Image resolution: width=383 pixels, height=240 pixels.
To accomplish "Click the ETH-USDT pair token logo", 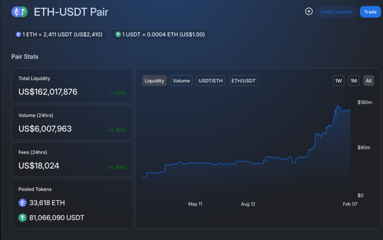I will pos(20,11).
